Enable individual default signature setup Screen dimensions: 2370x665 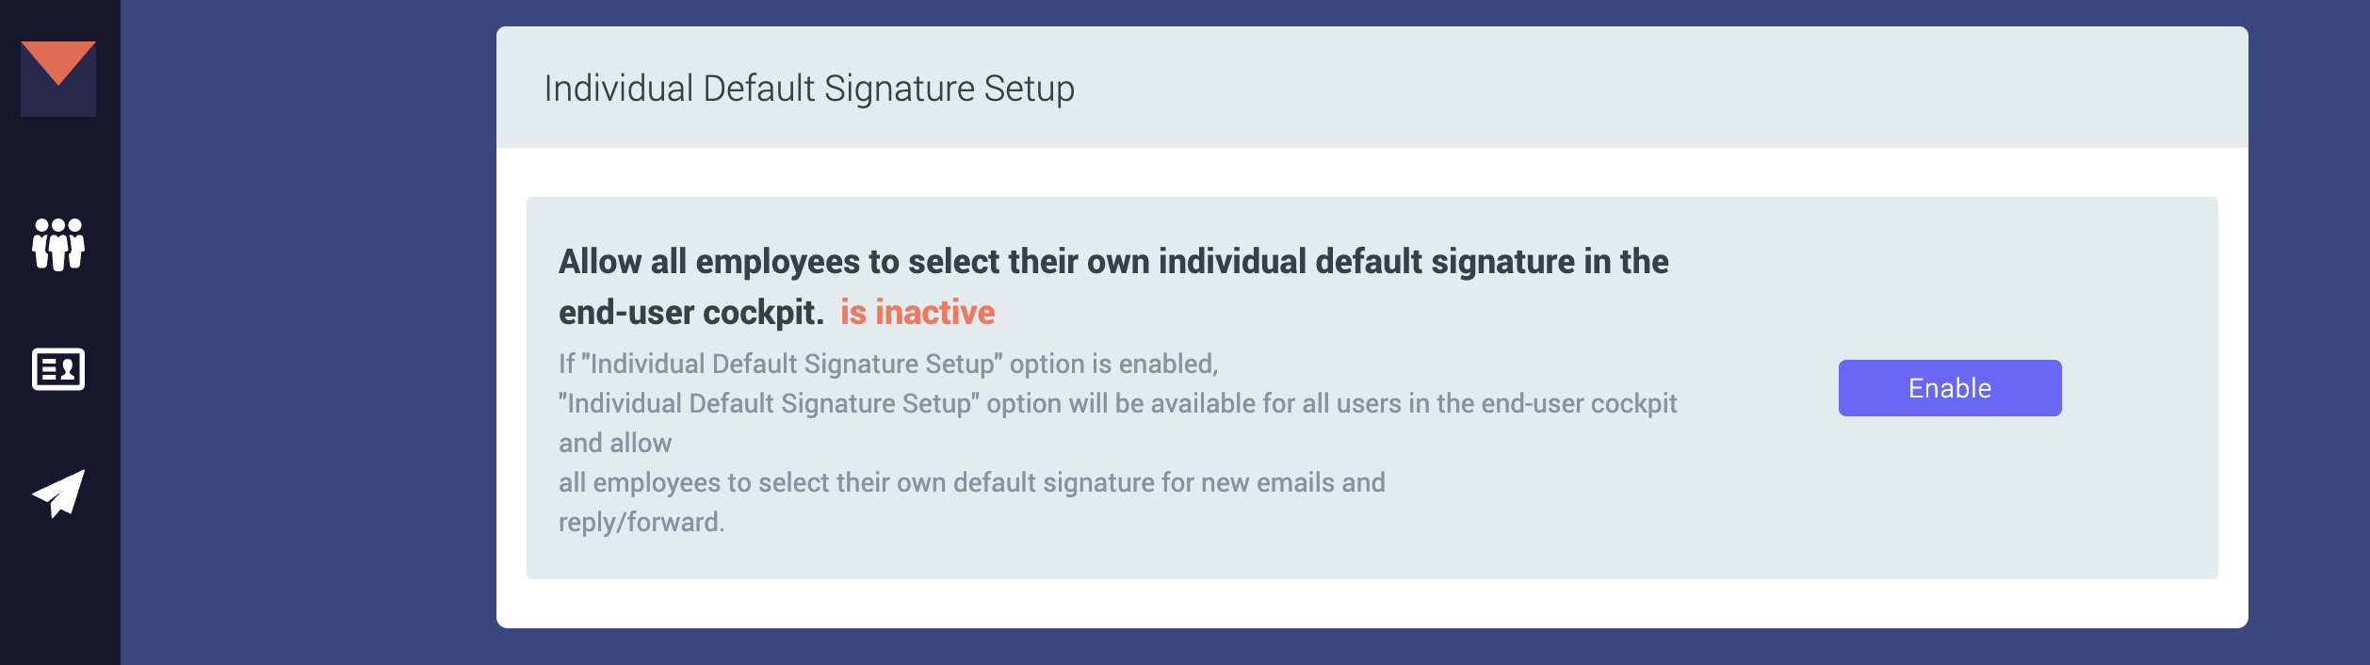tap(1950, 388)
